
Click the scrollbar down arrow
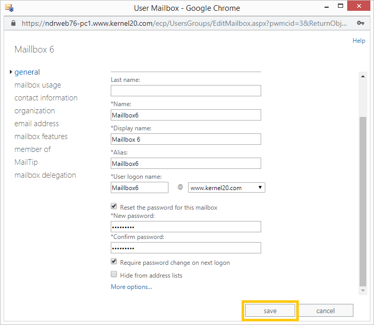coord(363,290)
